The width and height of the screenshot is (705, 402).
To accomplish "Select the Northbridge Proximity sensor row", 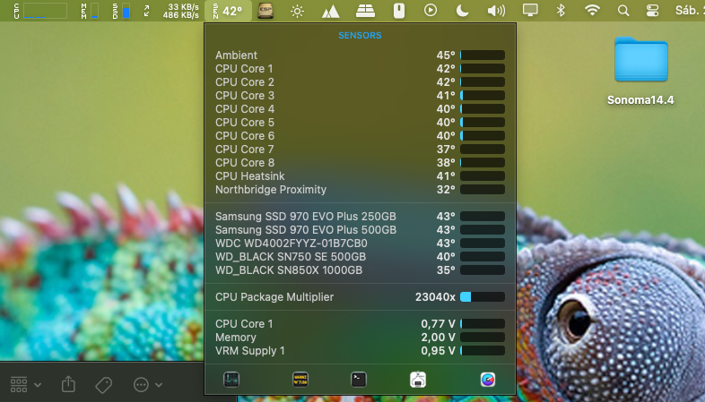I will coord(360,190).
